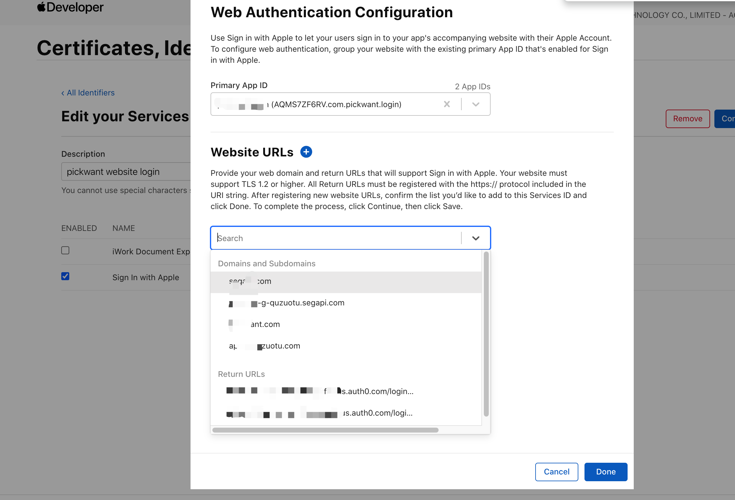Click into the Website URLs Search field
Image resolution: width=735 pixels, height=500 pixels.
(335, 238)
